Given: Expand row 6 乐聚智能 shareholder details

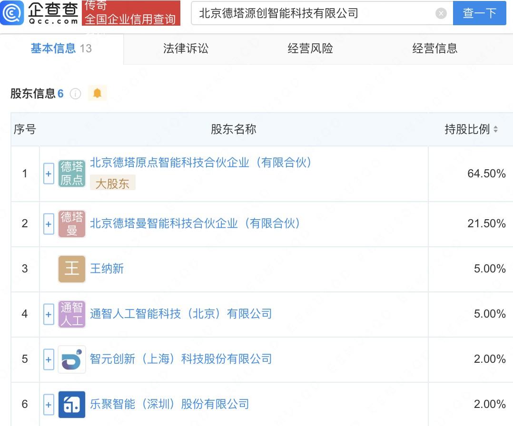Looking at the screenshot, I should [49, 405].
